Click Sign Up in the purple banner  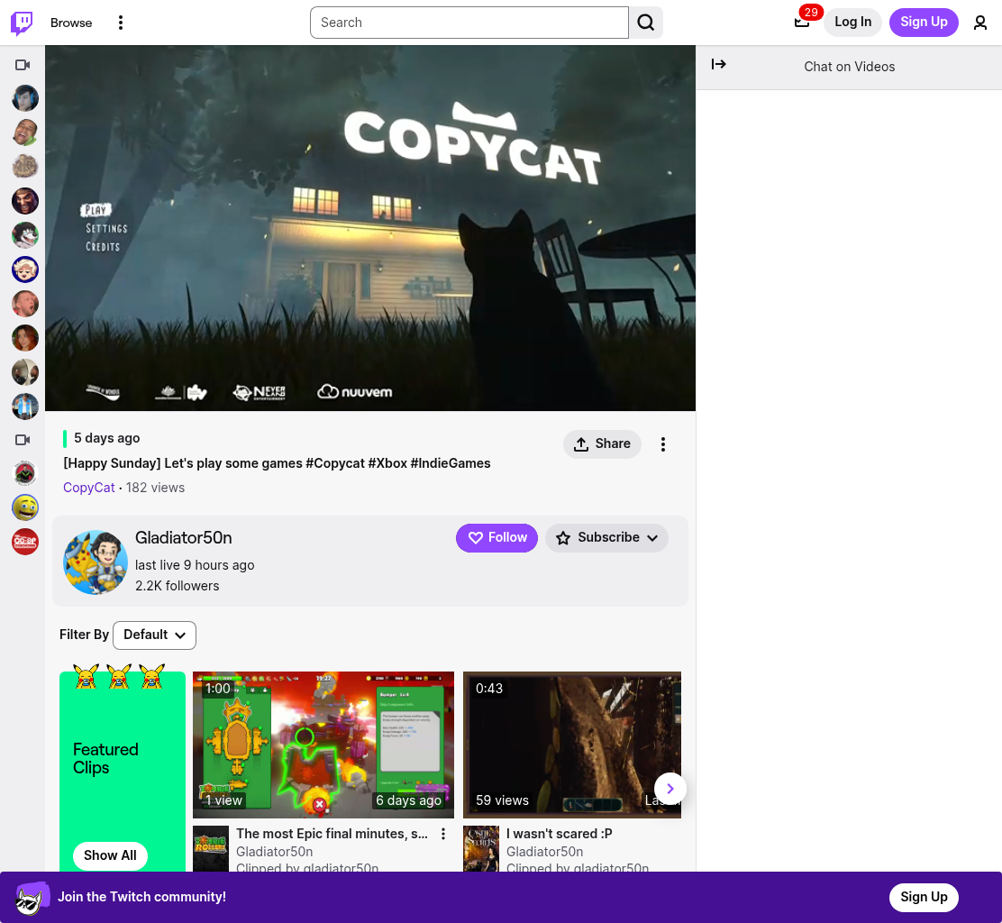tap(924, 897)
